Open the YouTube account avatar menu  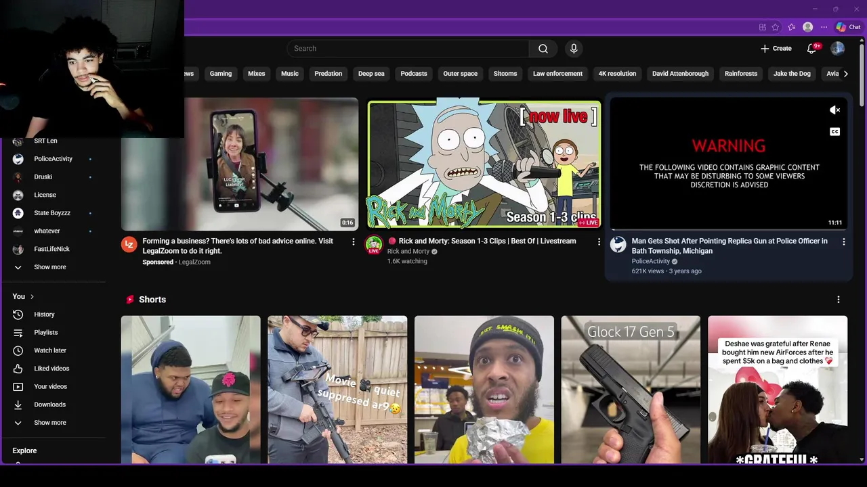point(838,49)
